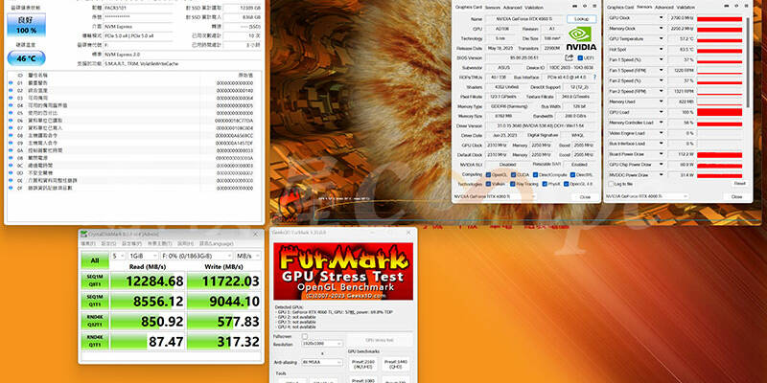Click the FurMark GPU stress test button
The image size is (767, 383).
click(x=380, y=340)
